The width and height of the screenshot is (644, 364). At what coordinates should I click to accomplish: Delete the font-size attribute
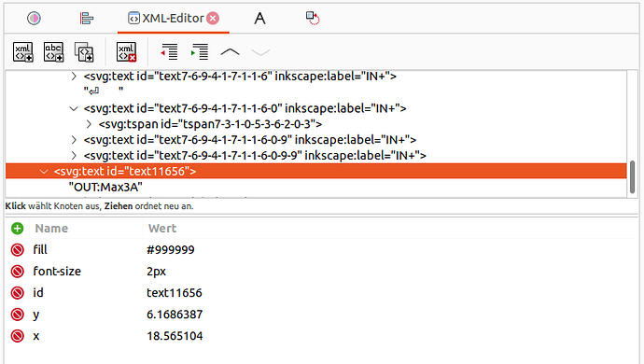coord(17,272)
